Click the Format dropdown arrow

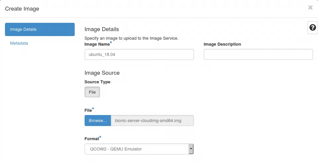[x=191, y=149]
